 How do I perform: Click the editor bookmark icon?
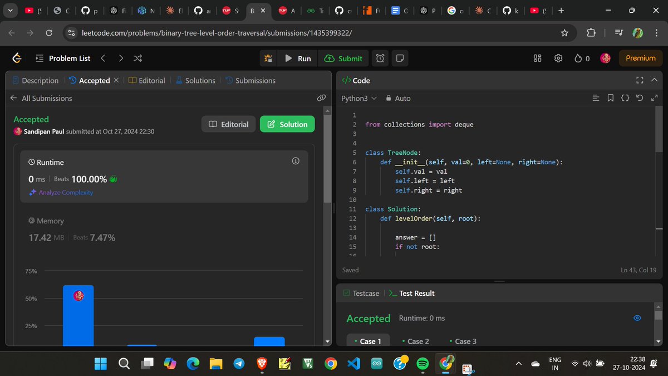(610, 98)
